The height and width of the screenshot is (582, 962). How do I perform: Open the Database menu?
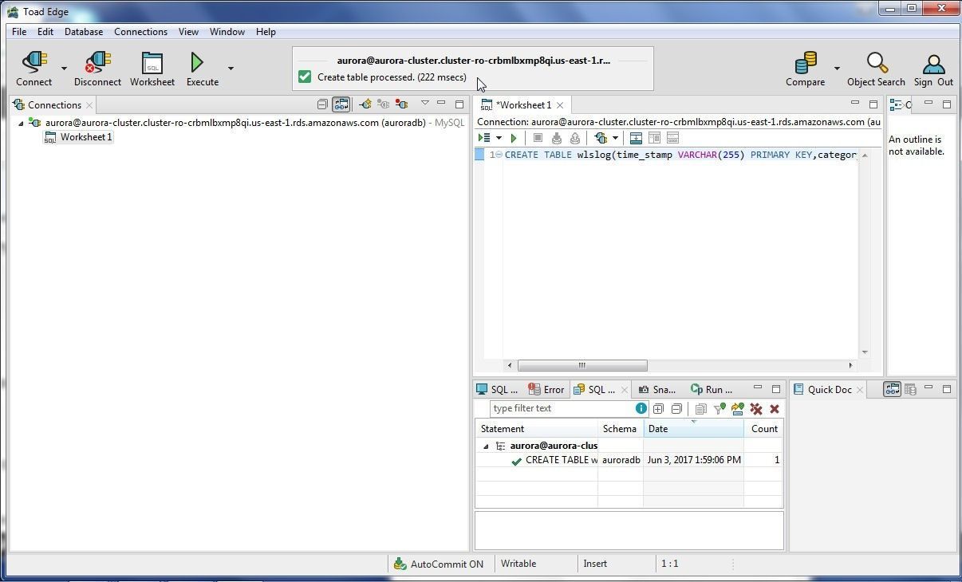point(84,32)
